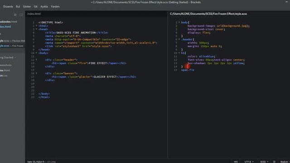Collapse the head tag fold arrow on line 3
This screenshot has height=163, width=290.
tap(36, 29)
